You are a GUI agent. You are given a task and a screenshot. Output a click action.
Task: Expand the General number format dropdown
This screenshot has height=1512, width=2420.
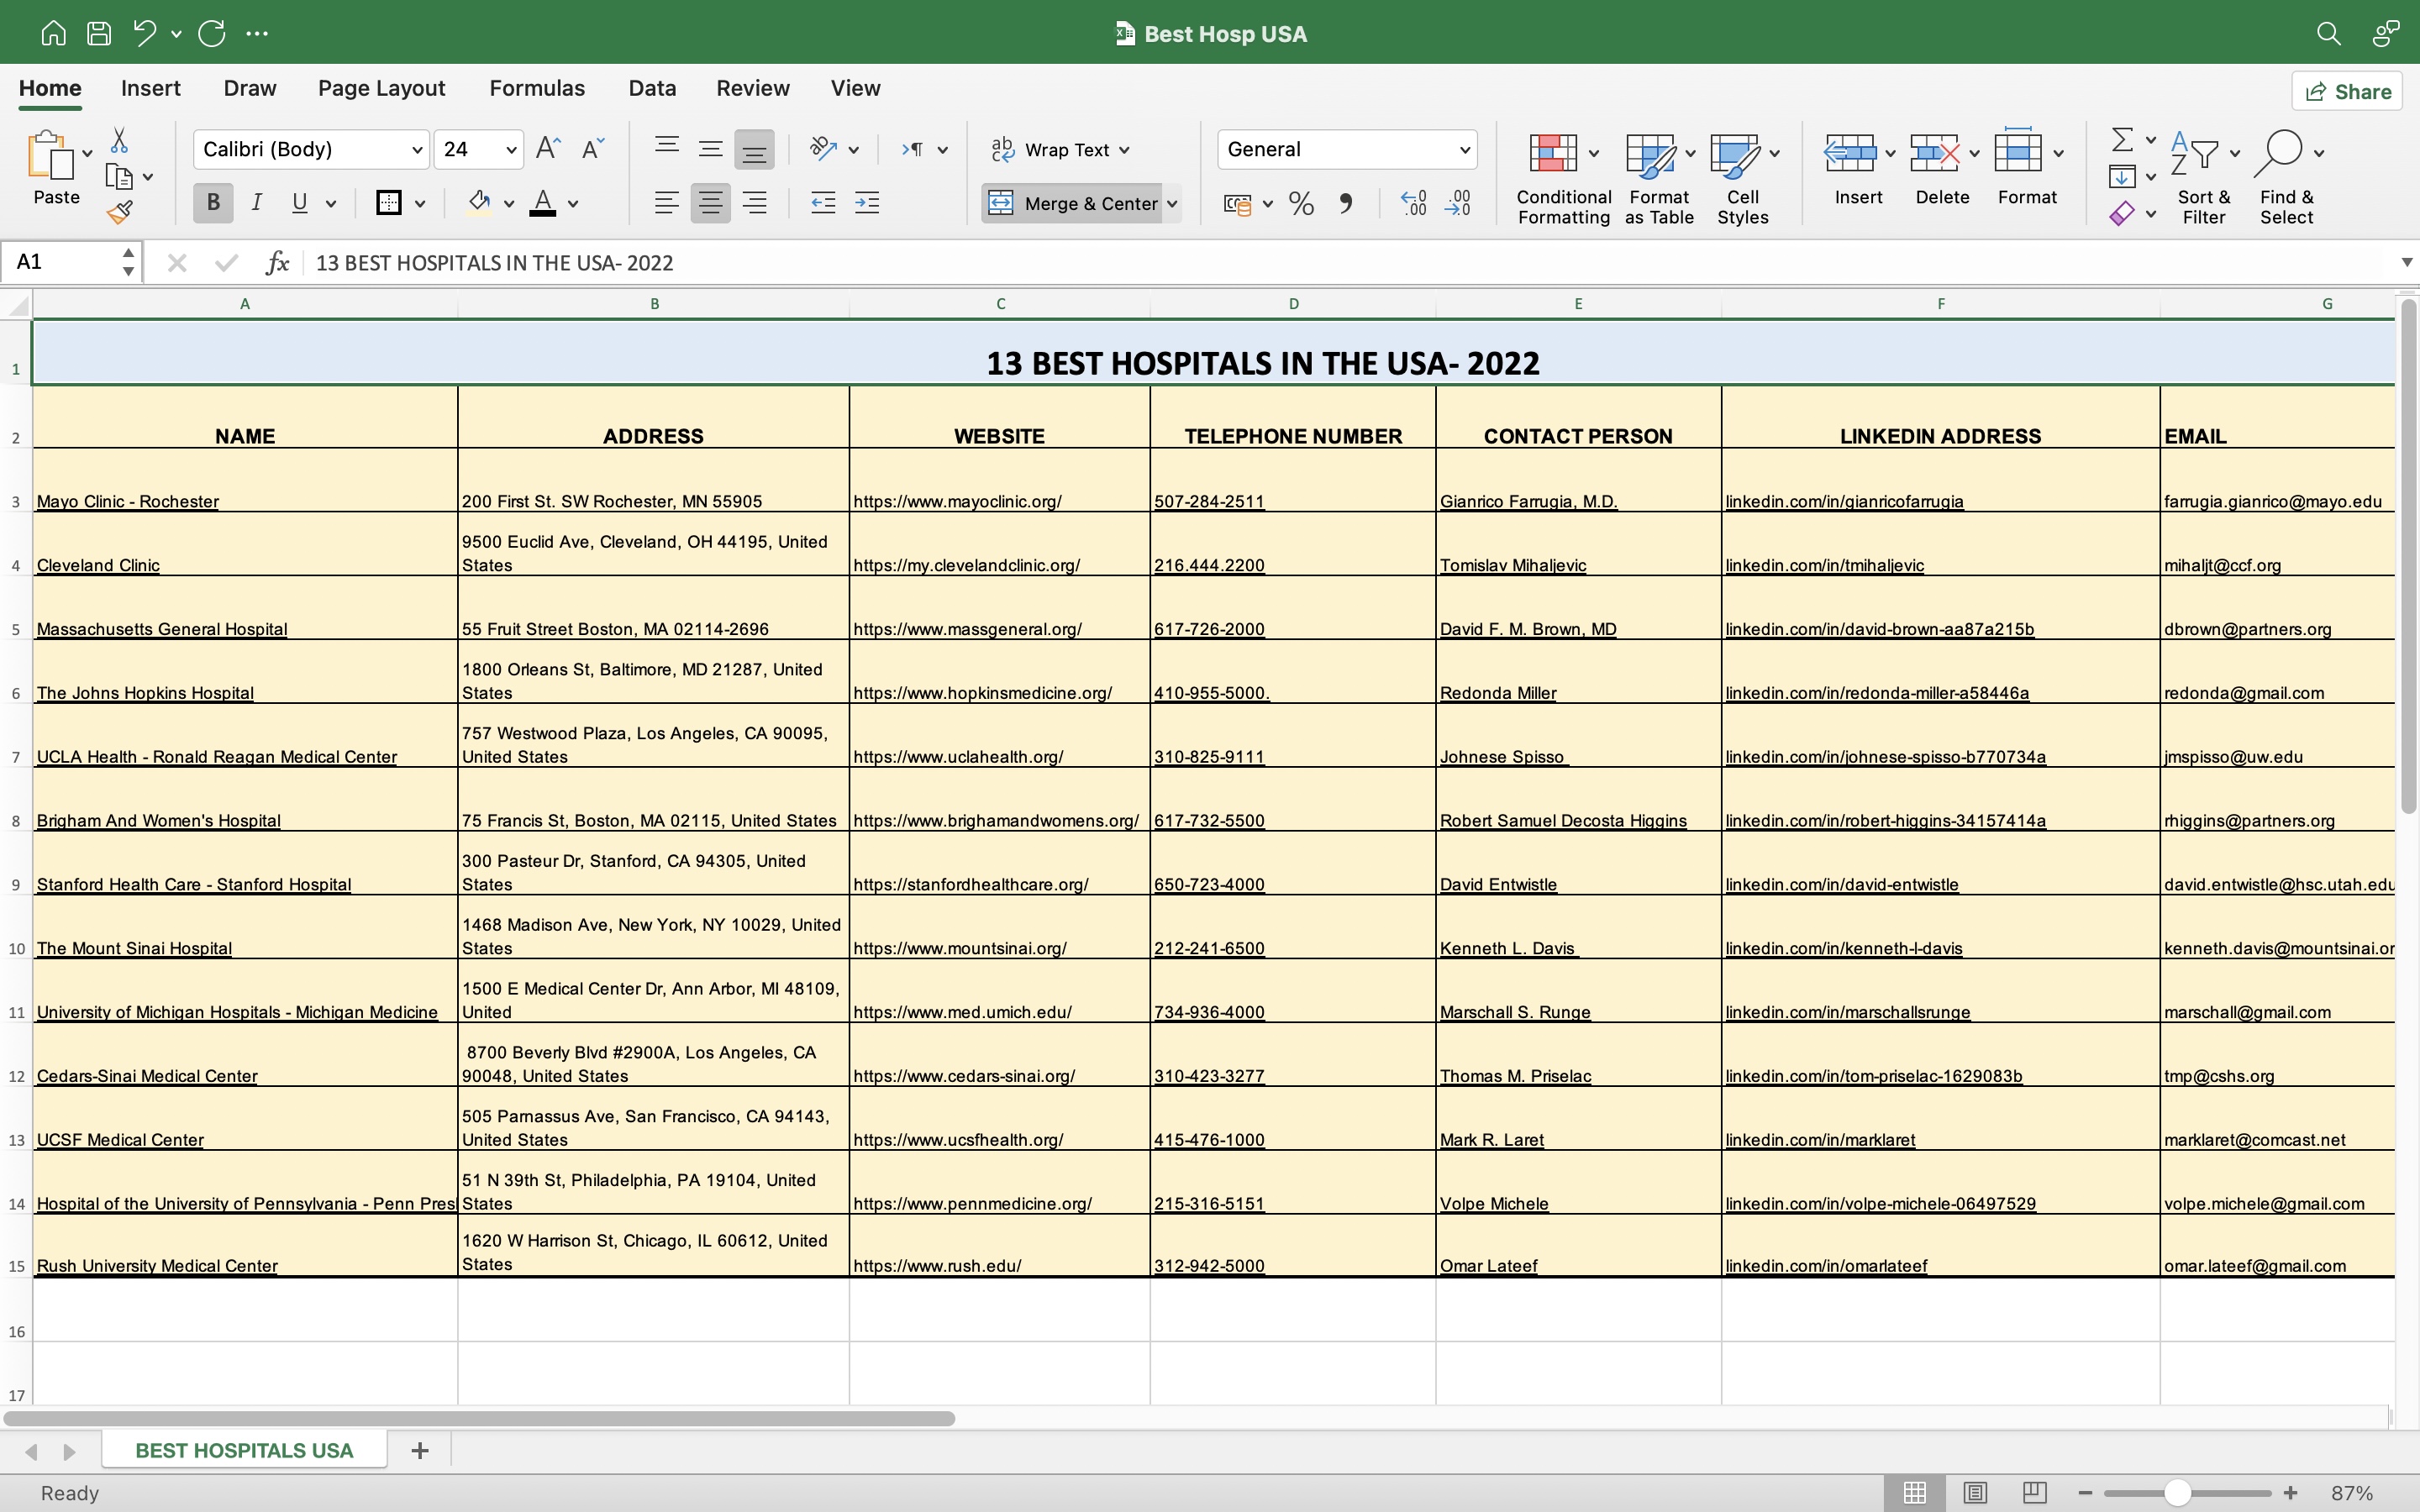(1464, 150)
